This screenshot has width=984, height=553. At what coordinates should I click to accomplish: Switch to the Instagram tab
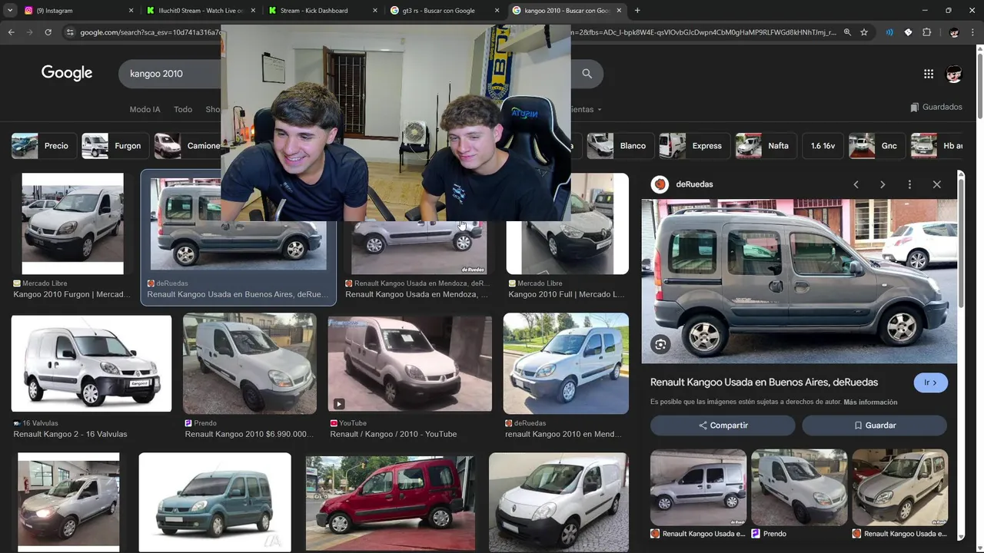point(77,11)
